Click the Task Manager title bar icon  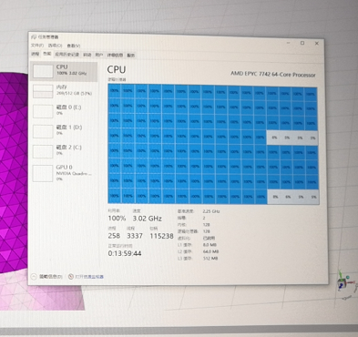tap(34, 37)
